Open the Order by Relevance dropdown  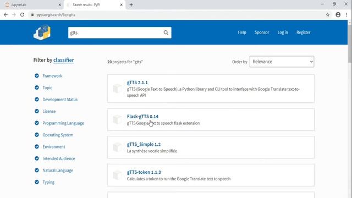pos(282,62)
